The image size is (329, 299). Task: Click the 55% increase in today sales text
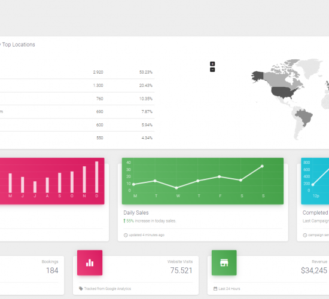click(151, 221)
